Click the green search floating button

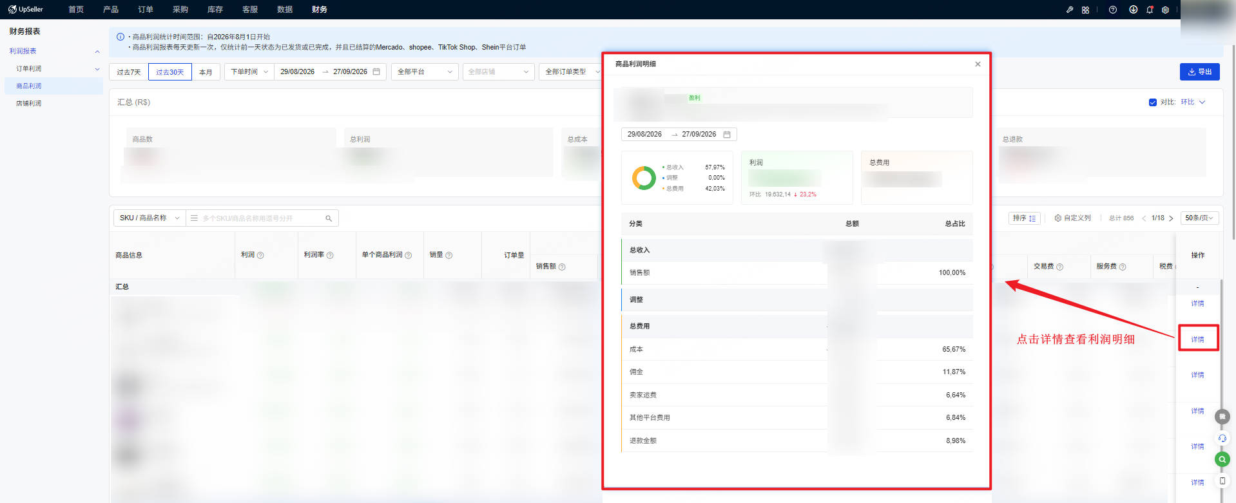[x=1222, y=459]
